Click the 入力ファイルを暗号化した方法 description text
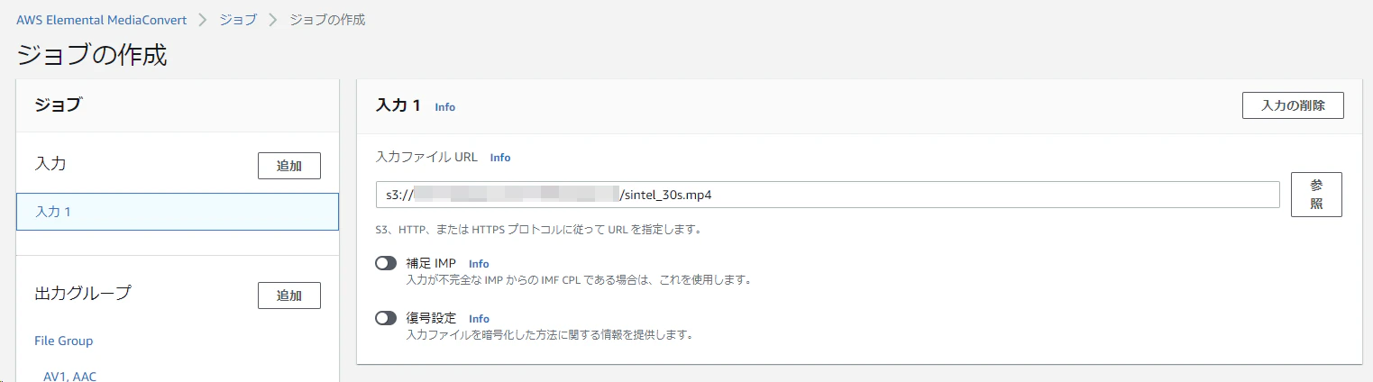Image resolution: width=1373 pixels, height=382 pixels. coord(549,335)
